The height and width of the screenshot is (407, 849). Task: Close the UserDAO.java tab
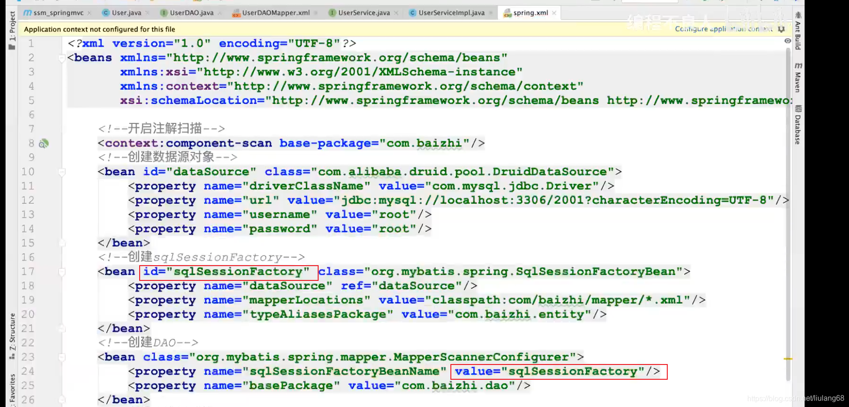click(219, 13)
